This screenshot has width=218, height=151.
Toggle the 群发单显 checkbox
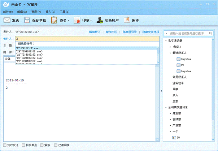pyautogui.click(x=22, y=145)
